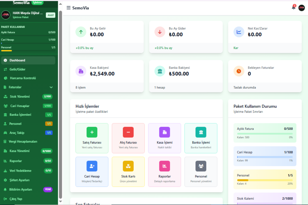308x205 pixels.
Task: Click the pink Raporlar quick action icon
Action: 165,166
